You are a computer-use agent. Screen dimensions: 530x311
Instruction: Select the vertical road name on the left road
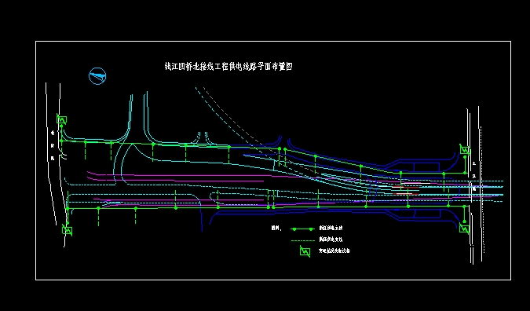pyautogui.click(x=53, y=146)
